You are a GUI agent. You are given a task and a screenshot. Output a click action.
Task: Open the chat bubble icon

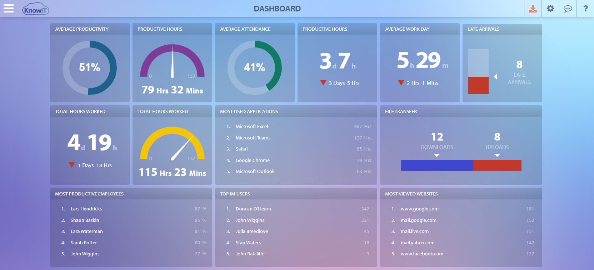point(568,9)
